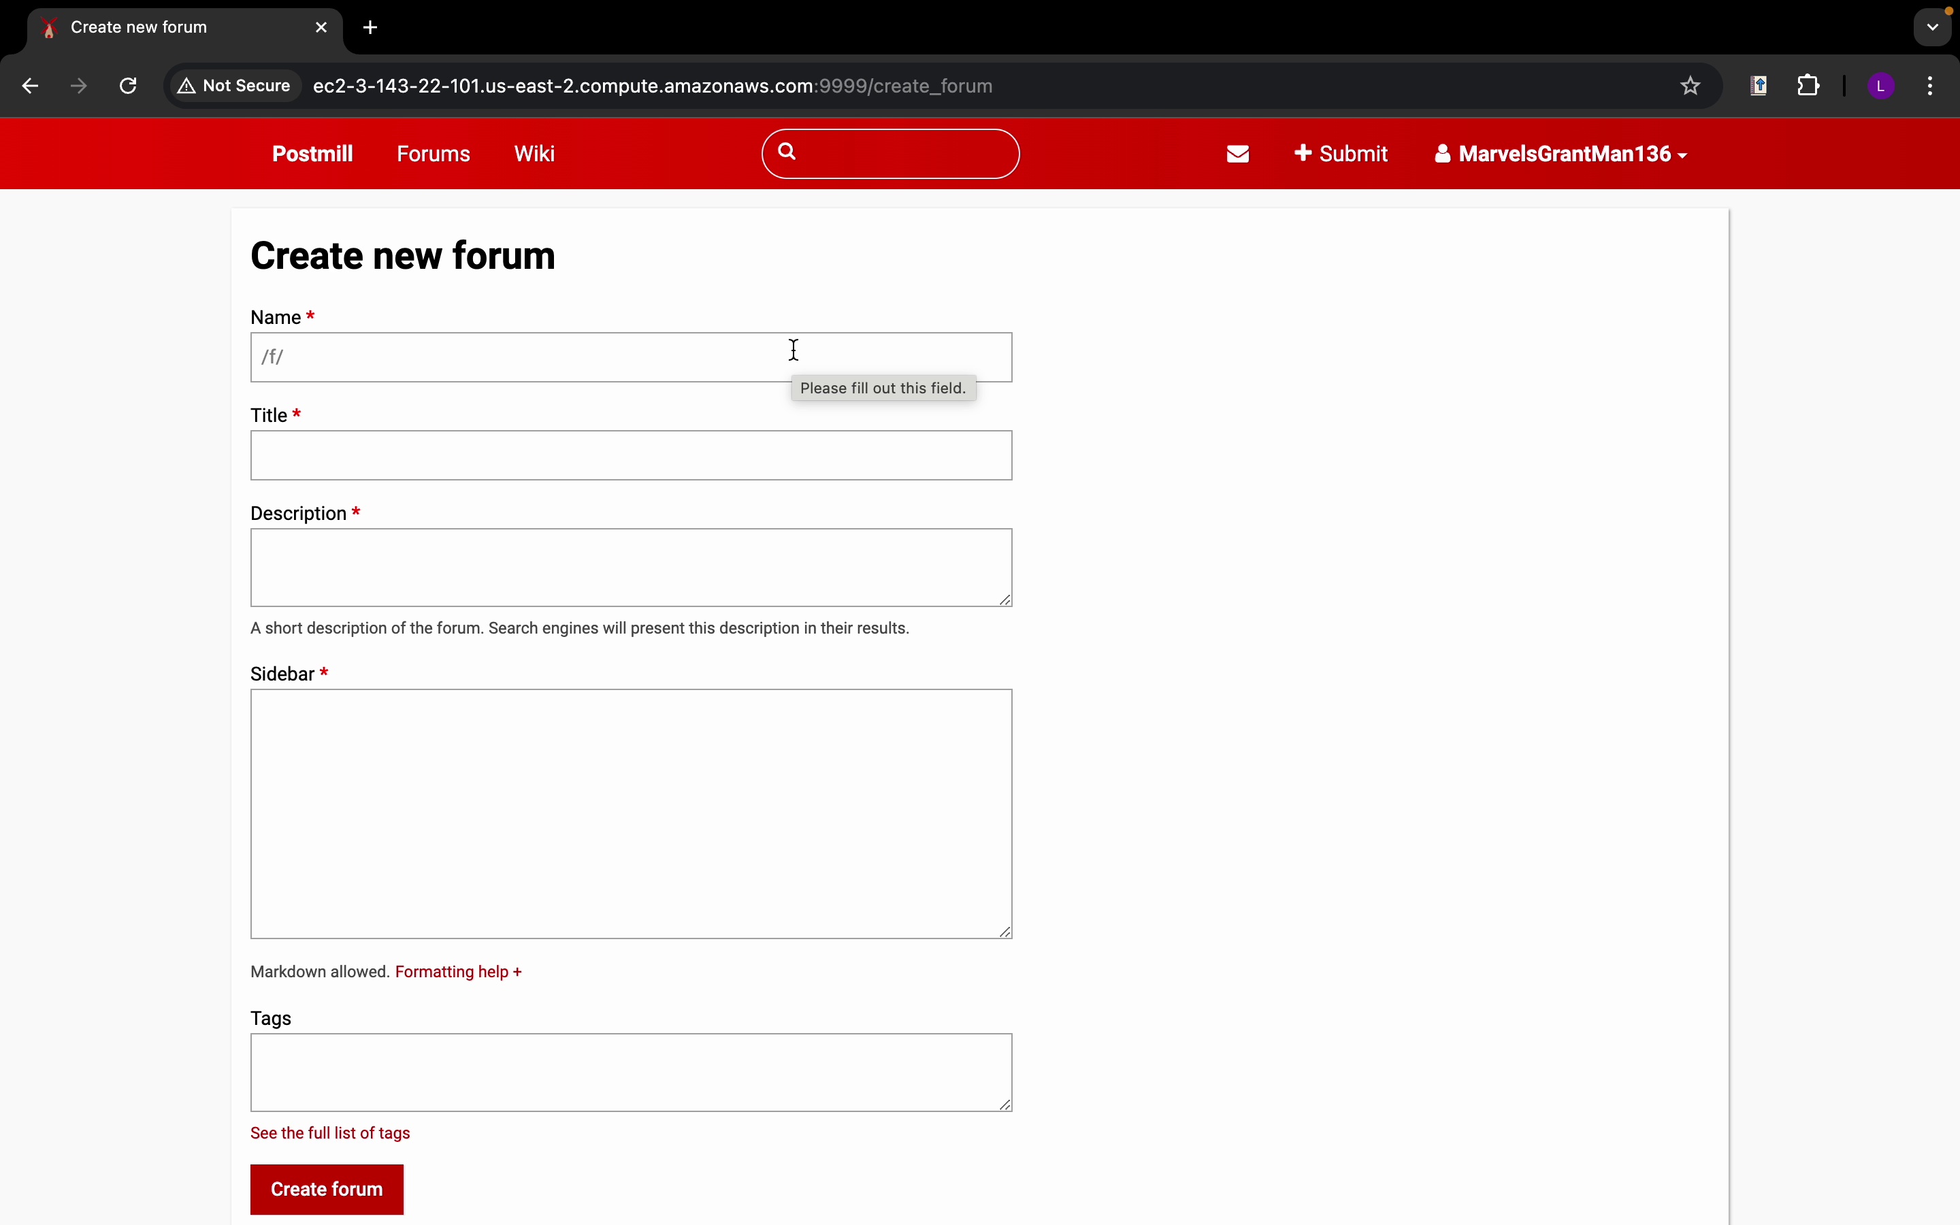The height and width of the screenshot is (1225, 1960).
Task: Open the messages envelope icon
Action: tap(1237, 154)
